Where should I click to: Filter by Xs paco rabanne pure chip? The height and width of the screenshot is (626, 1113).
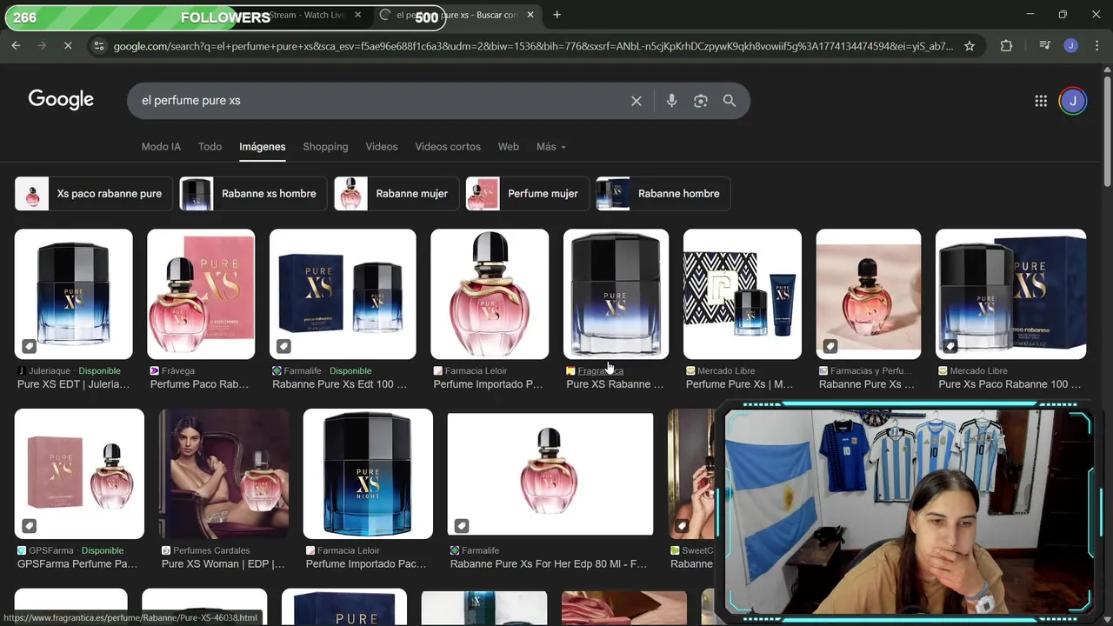tap(94, 194)
